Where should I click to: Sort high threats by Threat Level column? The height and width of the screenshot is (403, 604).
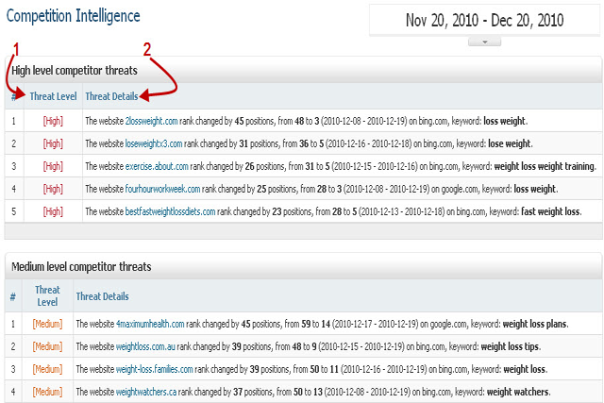tap(53, 96)
